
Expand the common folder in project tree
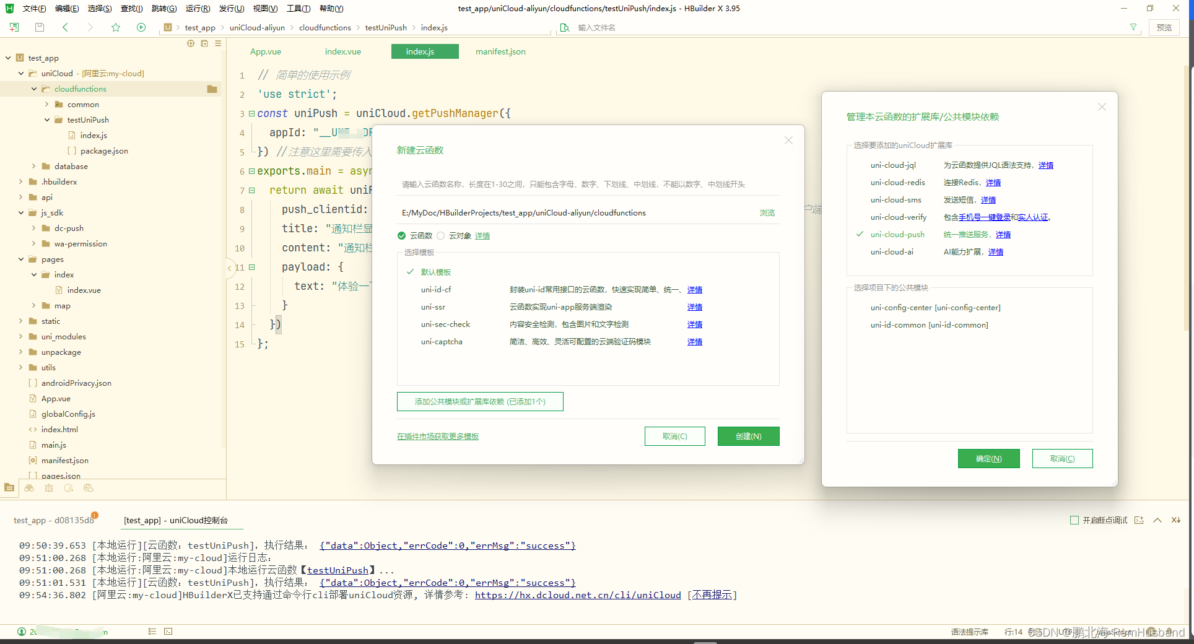(x=46, y=104)
